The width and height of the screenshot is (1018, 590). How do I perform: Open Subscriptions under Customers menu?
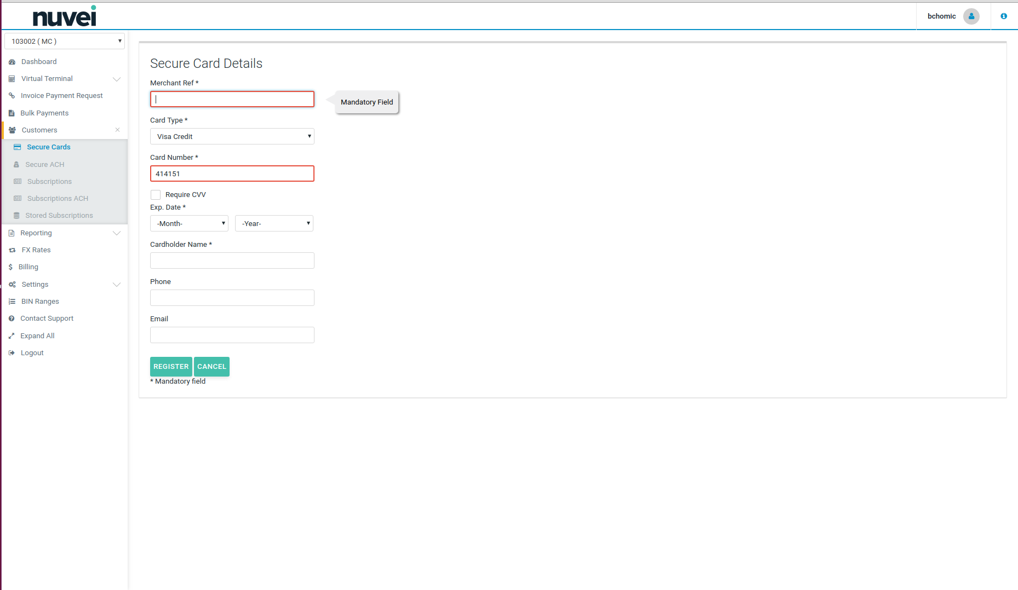[49, 182]
